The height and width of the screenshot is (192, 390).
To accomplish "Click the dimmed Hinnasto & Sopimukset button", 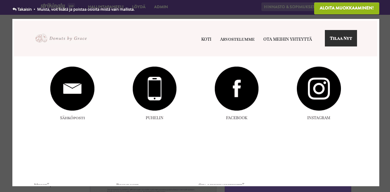I will click(x=288, y=7).
